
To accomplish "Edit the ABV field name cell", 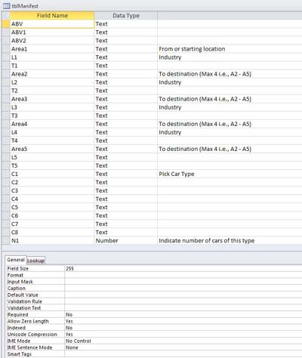I will tap(52, 24).
